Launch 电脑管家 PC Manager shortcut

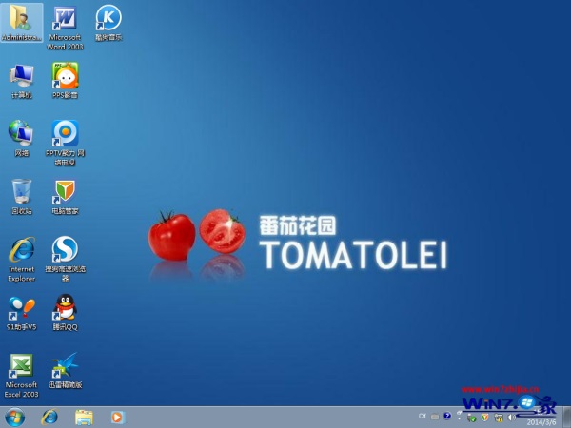pyautogui.click(x=65, y=190)
